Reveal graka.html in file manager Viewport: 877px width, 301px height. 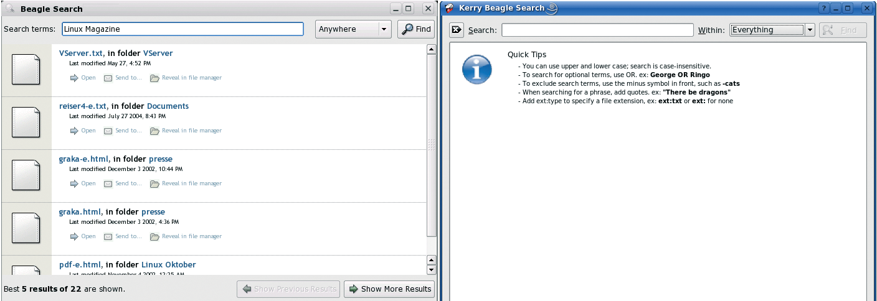(186, 236)
